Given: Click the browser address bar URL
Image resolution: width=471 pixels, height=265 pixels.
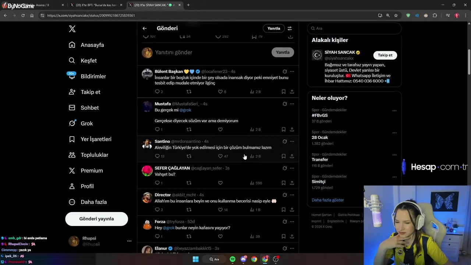Looking at the screenshot, I should 91,15.
